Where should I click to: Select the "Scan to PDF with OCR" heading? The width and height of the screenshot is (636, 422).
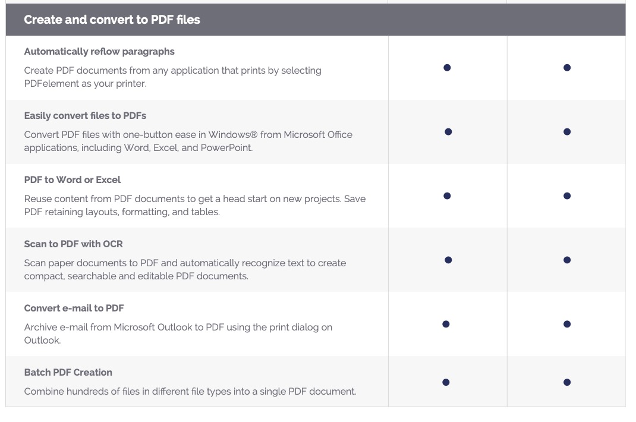pyautogui.click(x=74, y=244)
